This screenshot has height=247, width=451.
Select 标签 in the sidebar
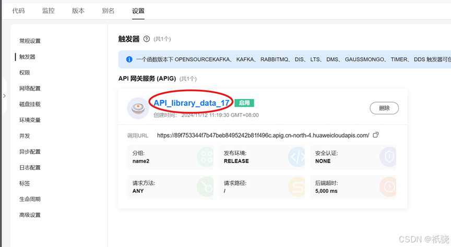pyautogui.click(x=25, y=183)
